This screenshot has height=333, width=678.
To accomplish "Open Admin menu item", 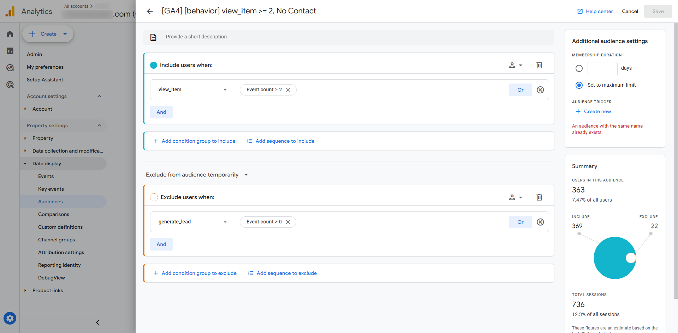I will [34, 54].
